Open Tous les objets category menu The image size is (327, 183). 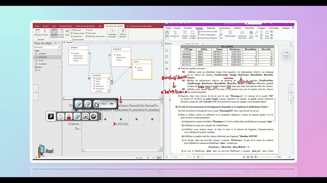point(56,43)
